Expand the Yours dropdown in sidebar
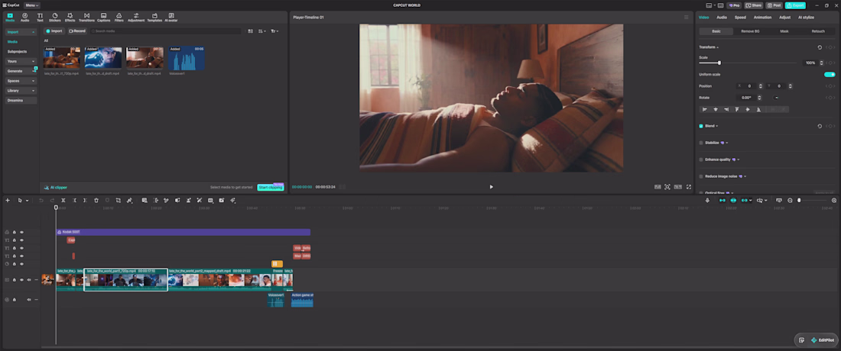This screenshot has height=351, width=841. click(x=21, y=62)
